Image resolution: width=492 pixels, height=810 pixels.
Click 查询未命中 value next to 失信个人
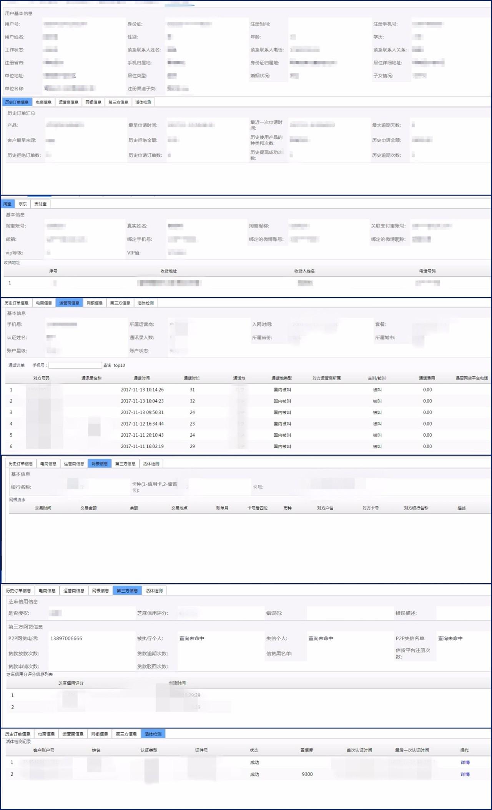(x=321, y=638)
